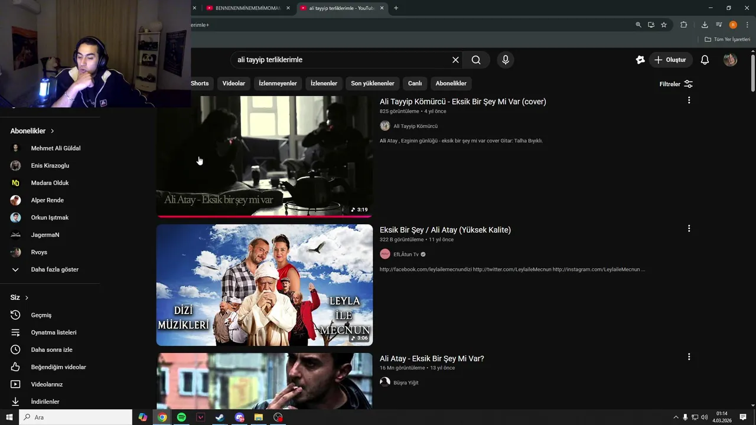Image resolution: width=756 pixels, height=425 pixels.
Task: Click the sparkle icon next to Oluştur
Action: (x=640, y=60)
